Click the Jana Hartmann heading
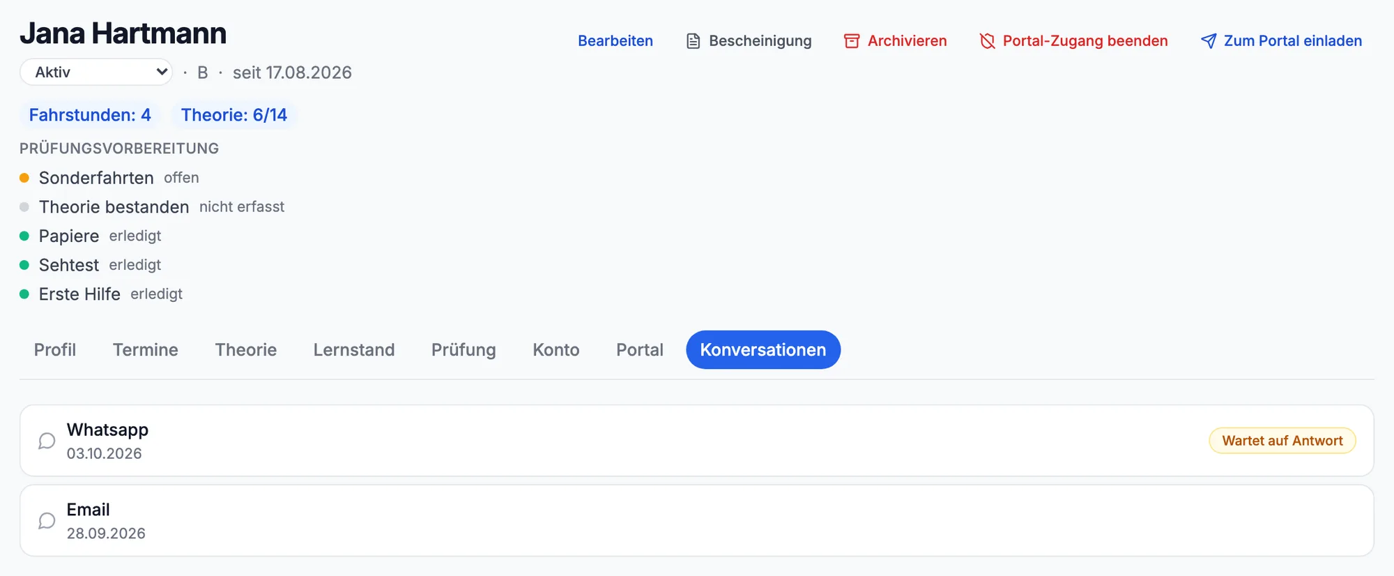The image size is (1394, 576). [123, 33]
